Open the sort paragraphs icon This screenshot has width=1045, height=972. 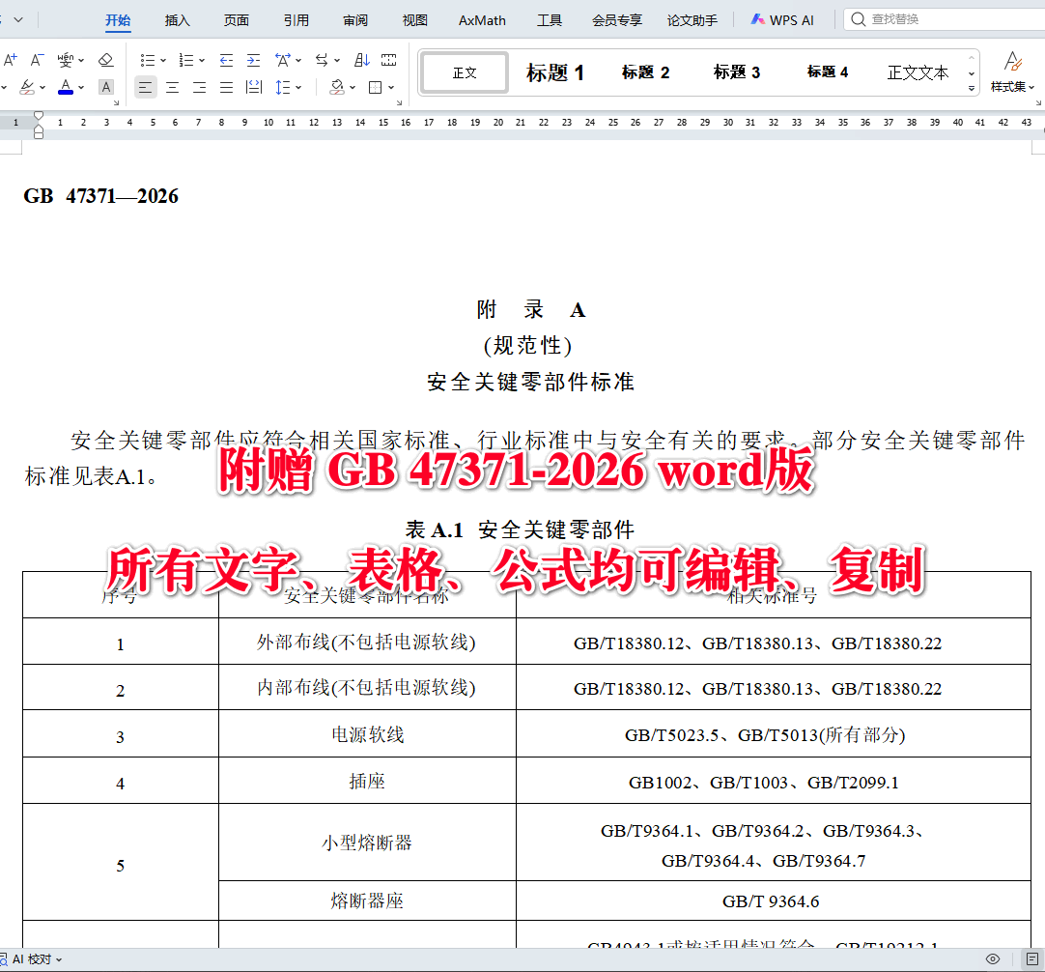click(x=361, y=59)
